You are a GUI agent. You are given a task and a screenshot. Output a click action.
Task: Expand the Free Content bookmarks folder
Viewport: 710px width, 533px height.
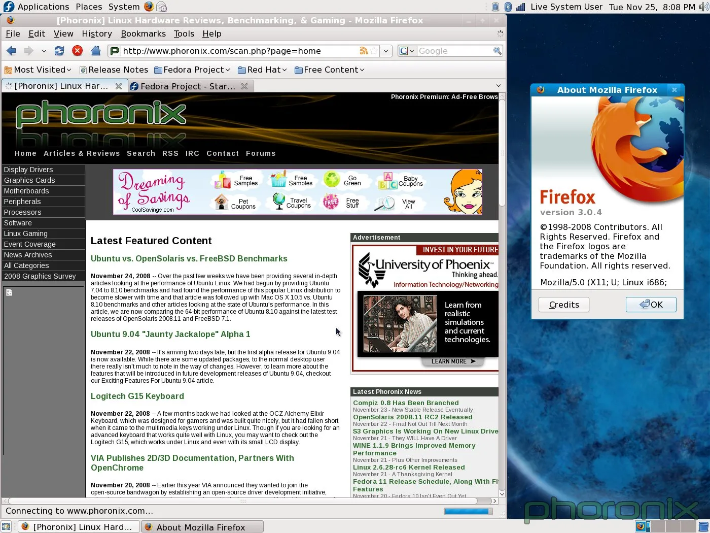[329, 70]
